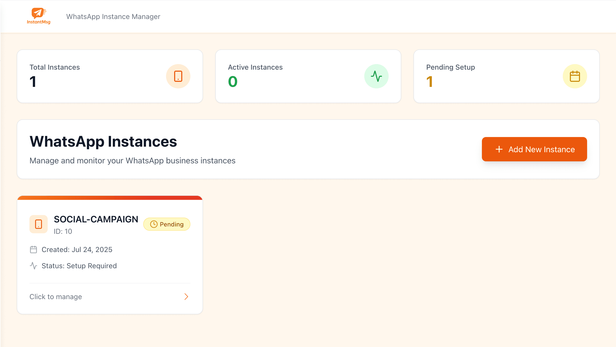The height and width of the screenshot is (347, 616).
Task: Click the calendar icon next to Created date
Action: coord(33,249)
